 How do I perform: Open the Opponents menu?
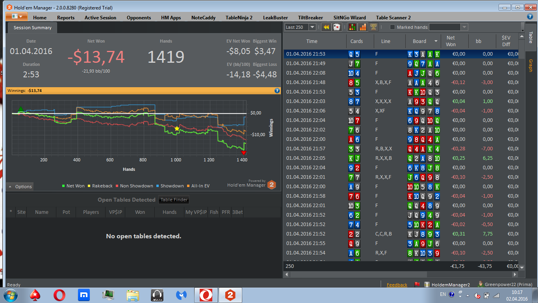point(139,17)
